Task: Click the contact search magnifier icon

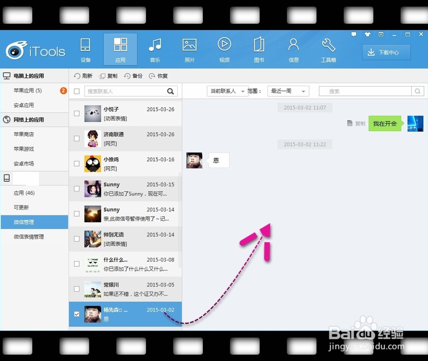Action: pos(171,91)
